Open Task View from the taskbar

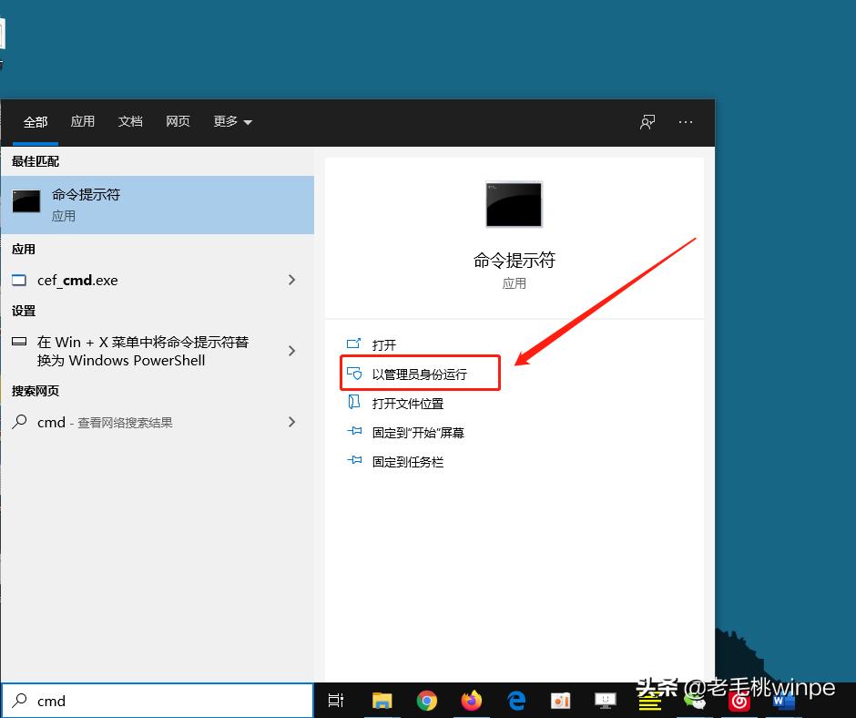click(336, 701)
